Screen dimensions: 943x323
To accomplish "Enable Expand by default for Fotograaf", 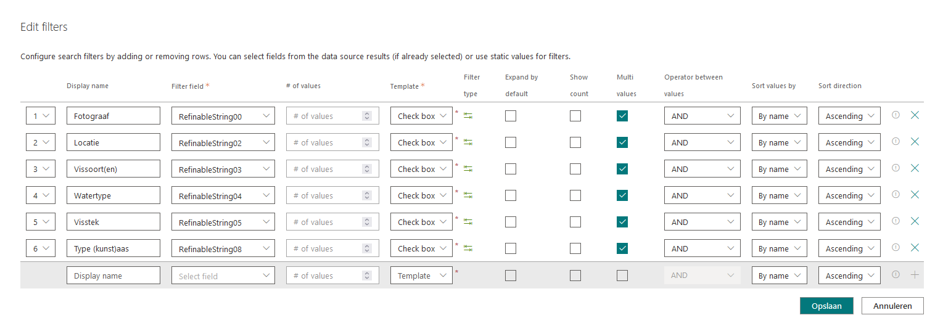I will click(511, 116).
